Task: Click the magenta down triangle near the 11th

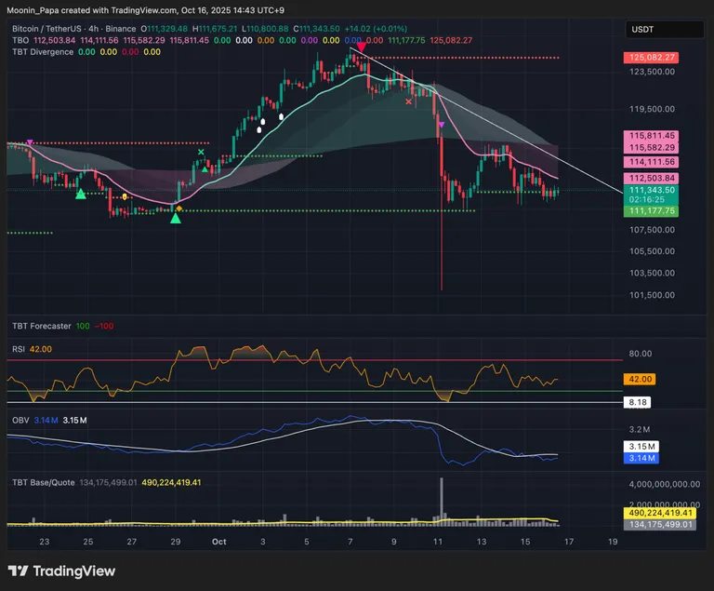Action: click(x=441, y=122)
